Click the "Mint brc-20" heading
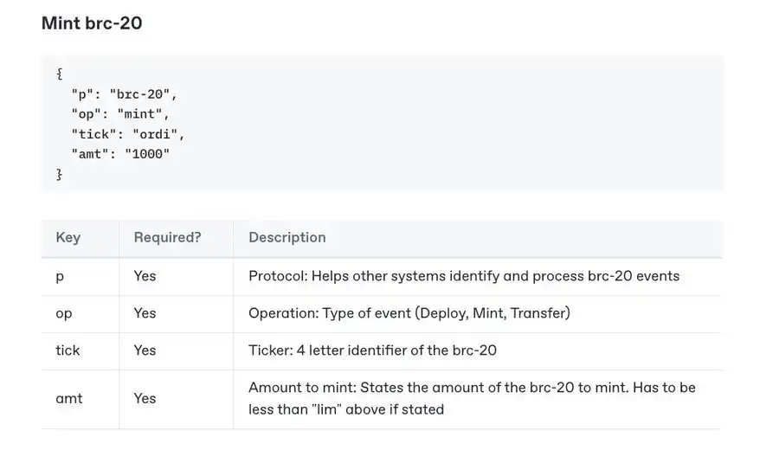Screen dimensions: 779x463 point(92,23)
